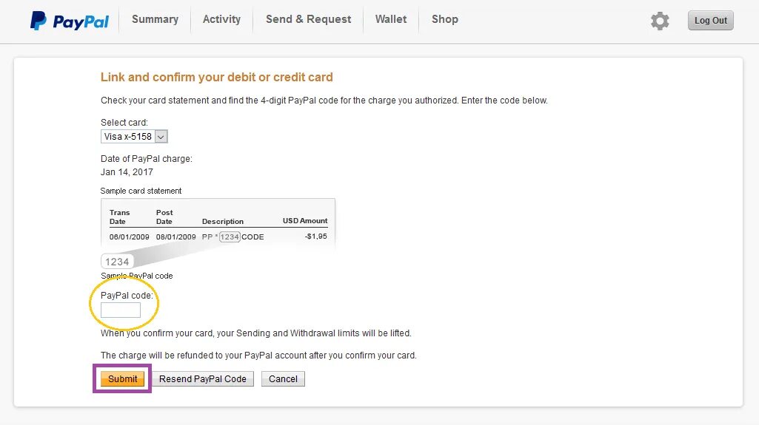Click the PayPal wordmark in header
Image resolution: width=759 pixels, height=425 pixels.
(81, 21)
